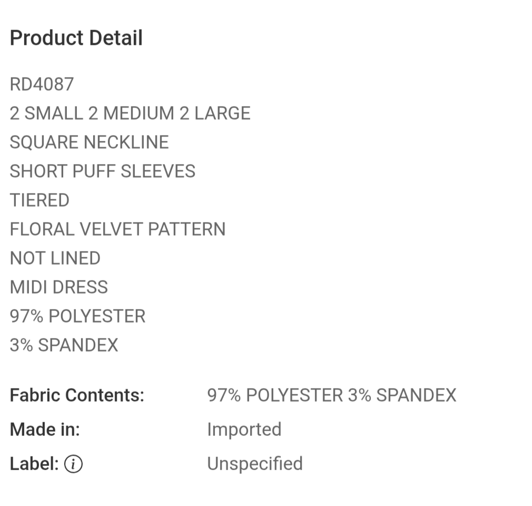Click the Product Detail heading
This screenshot has height=506, width=532.
point(76,38)
